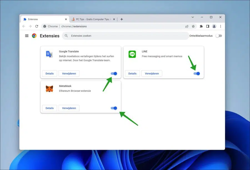Go back with the back arrow
250x170 pixels.
click(24, 26)
